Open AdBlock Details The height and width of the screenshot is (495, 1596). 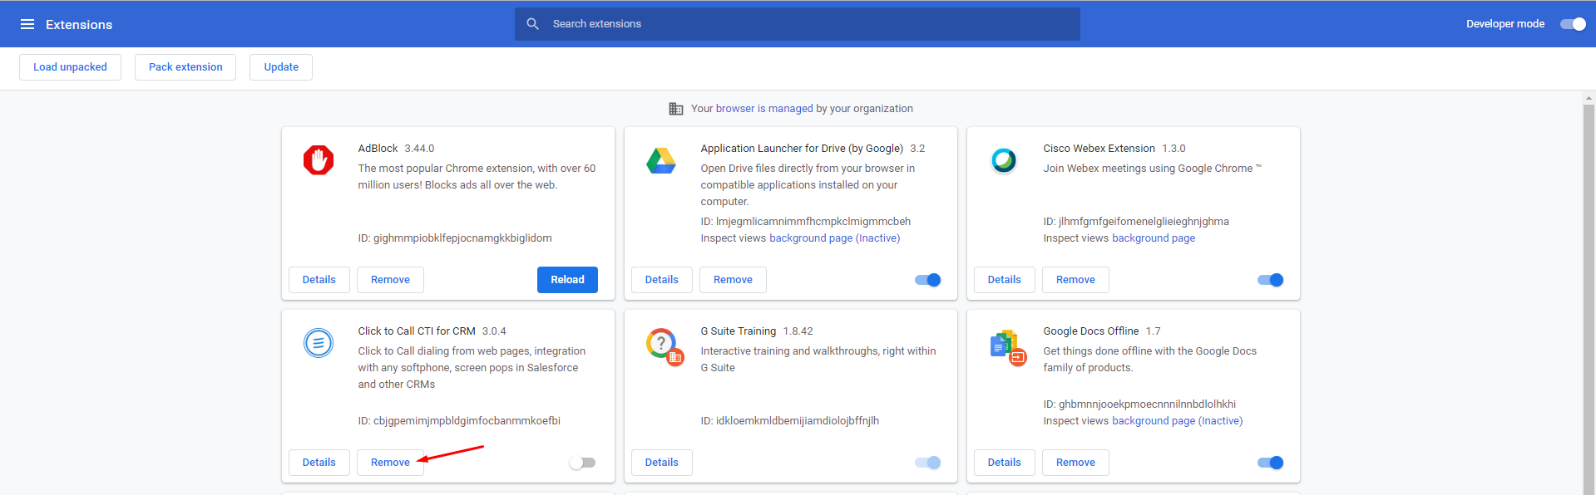tap(319, 280)
